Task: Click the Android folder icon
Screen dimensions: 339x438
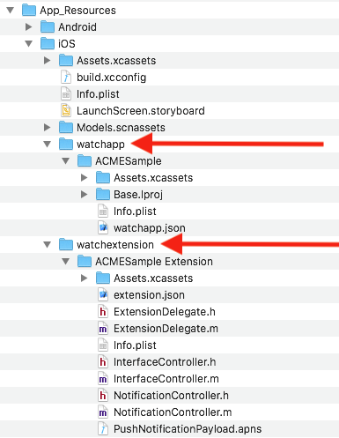Action: point(48,26)
